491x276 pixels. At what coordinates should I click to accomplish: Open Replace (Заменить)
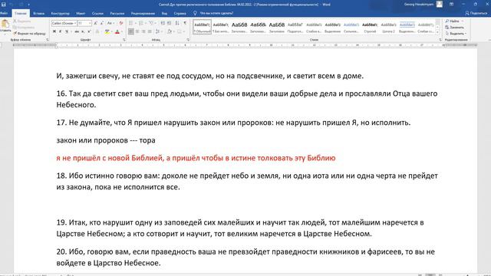(x=454, y=28)
